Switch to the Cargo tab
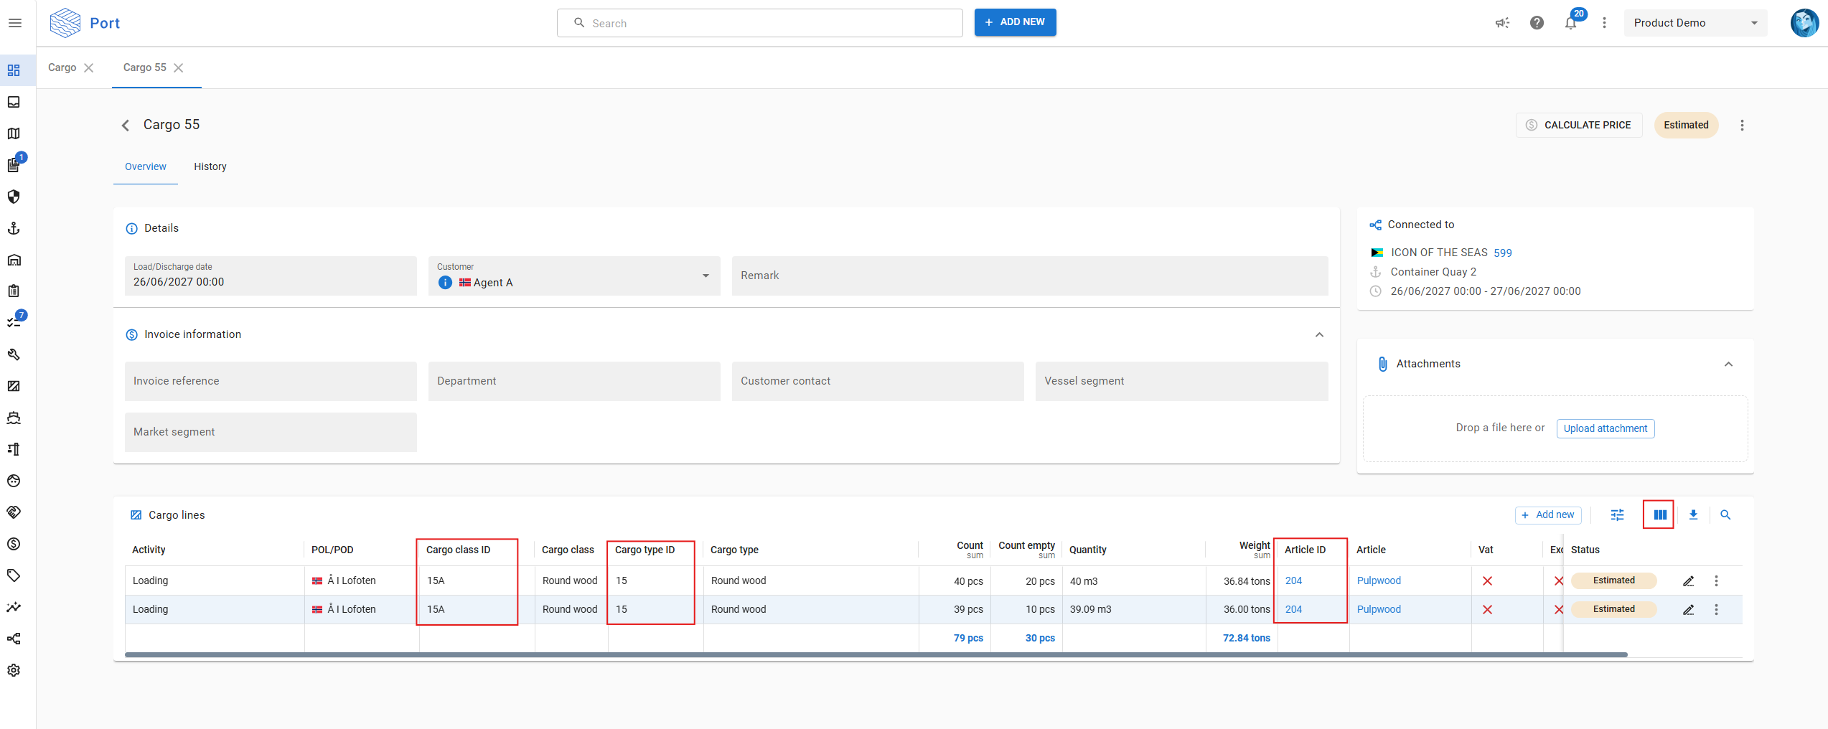The width and height of the screenshot is (1828, 729). [62, 67]
